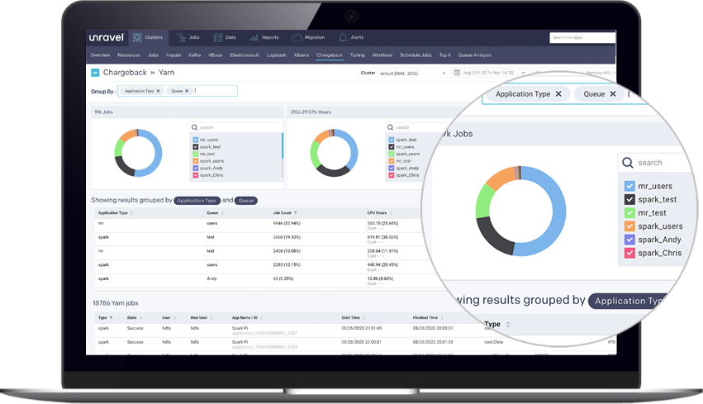Click the Chargeback breadcrumb in the unmagnified page title
The height and width of the screenshot is (404, 703).
click(x=125, y=73)
